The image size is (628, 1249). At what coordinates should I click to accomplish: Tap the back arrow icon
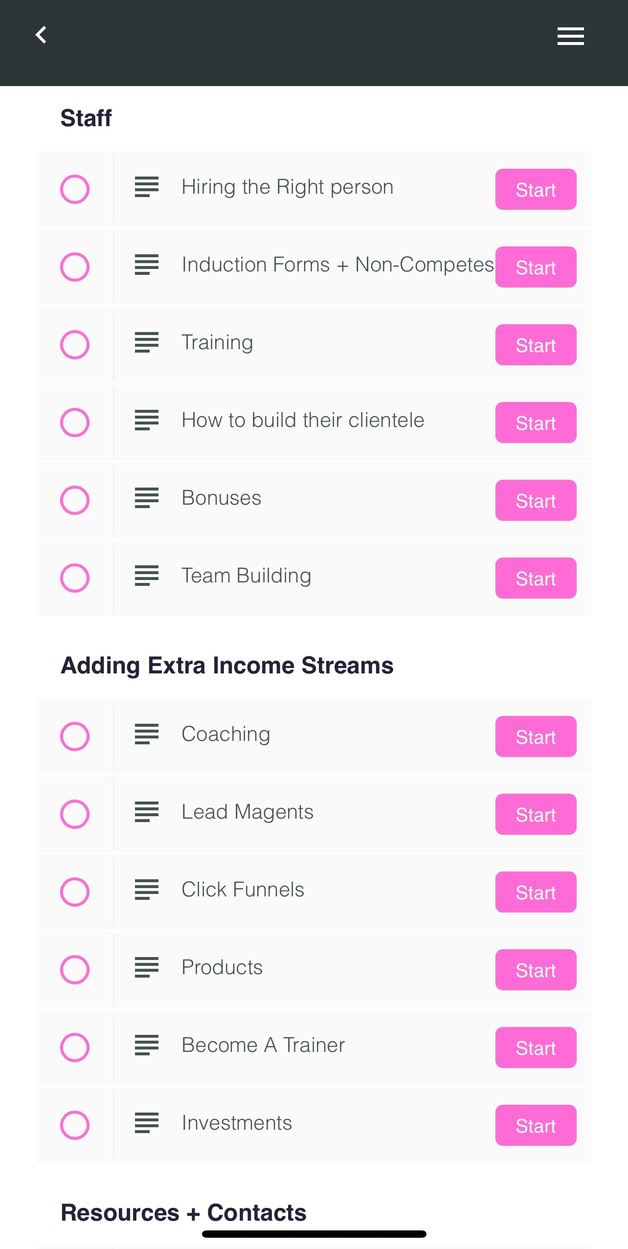(x=42, y=35)
